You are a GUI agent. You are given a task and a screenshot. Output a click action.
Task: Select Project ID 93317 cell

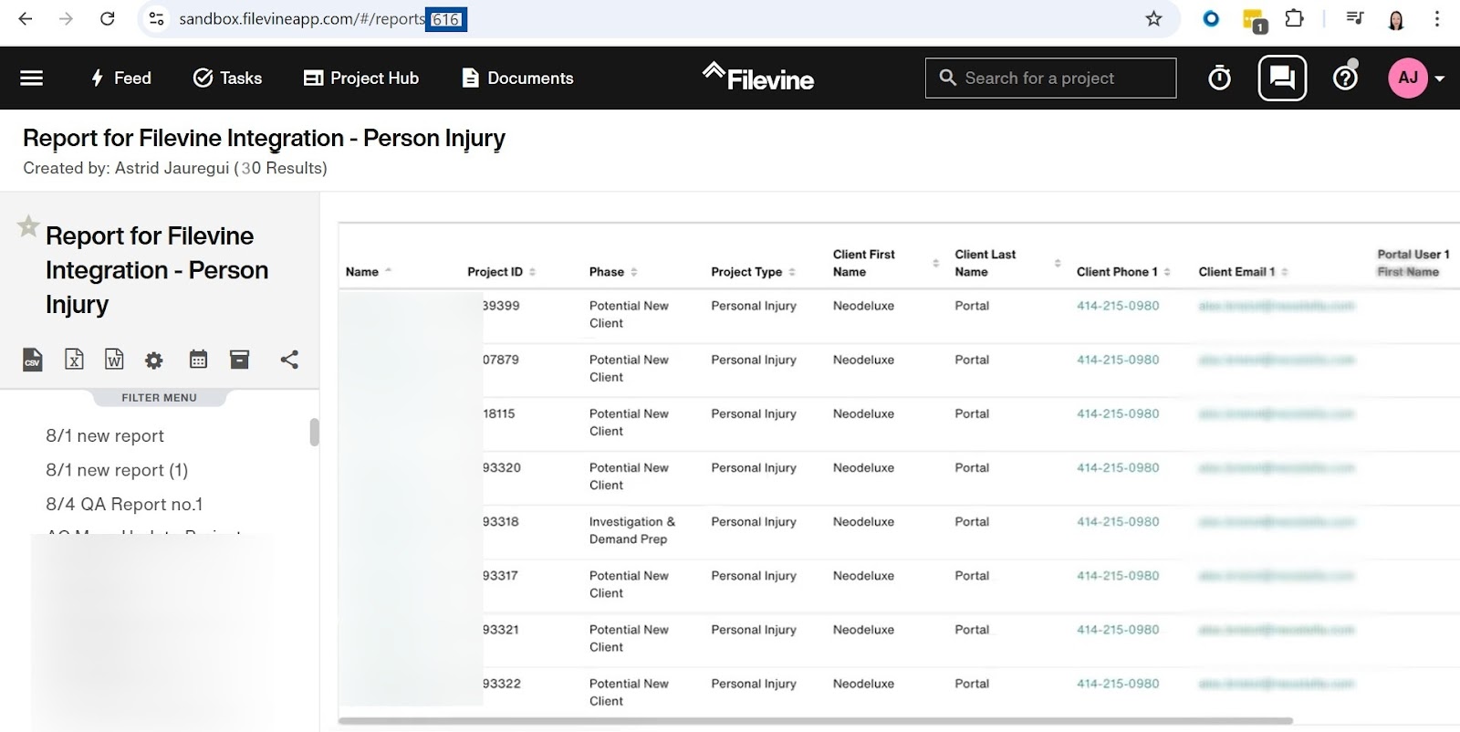coord(500,576)
